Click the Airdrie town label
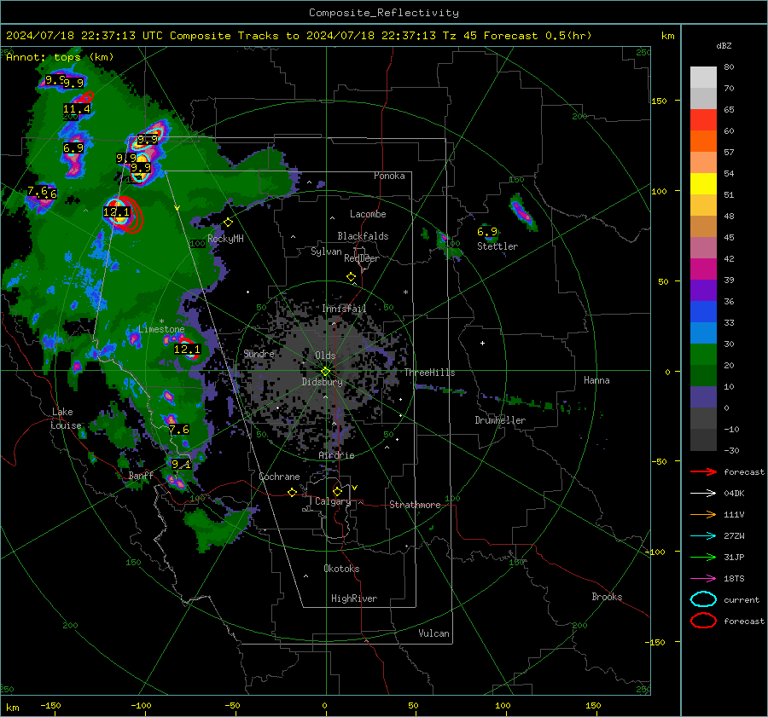Screen dimensions: 768x717 tap(336, 455)
